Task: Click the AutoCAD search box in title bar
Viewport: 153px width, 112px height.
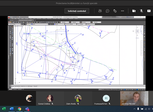Action: click(109, 17)
